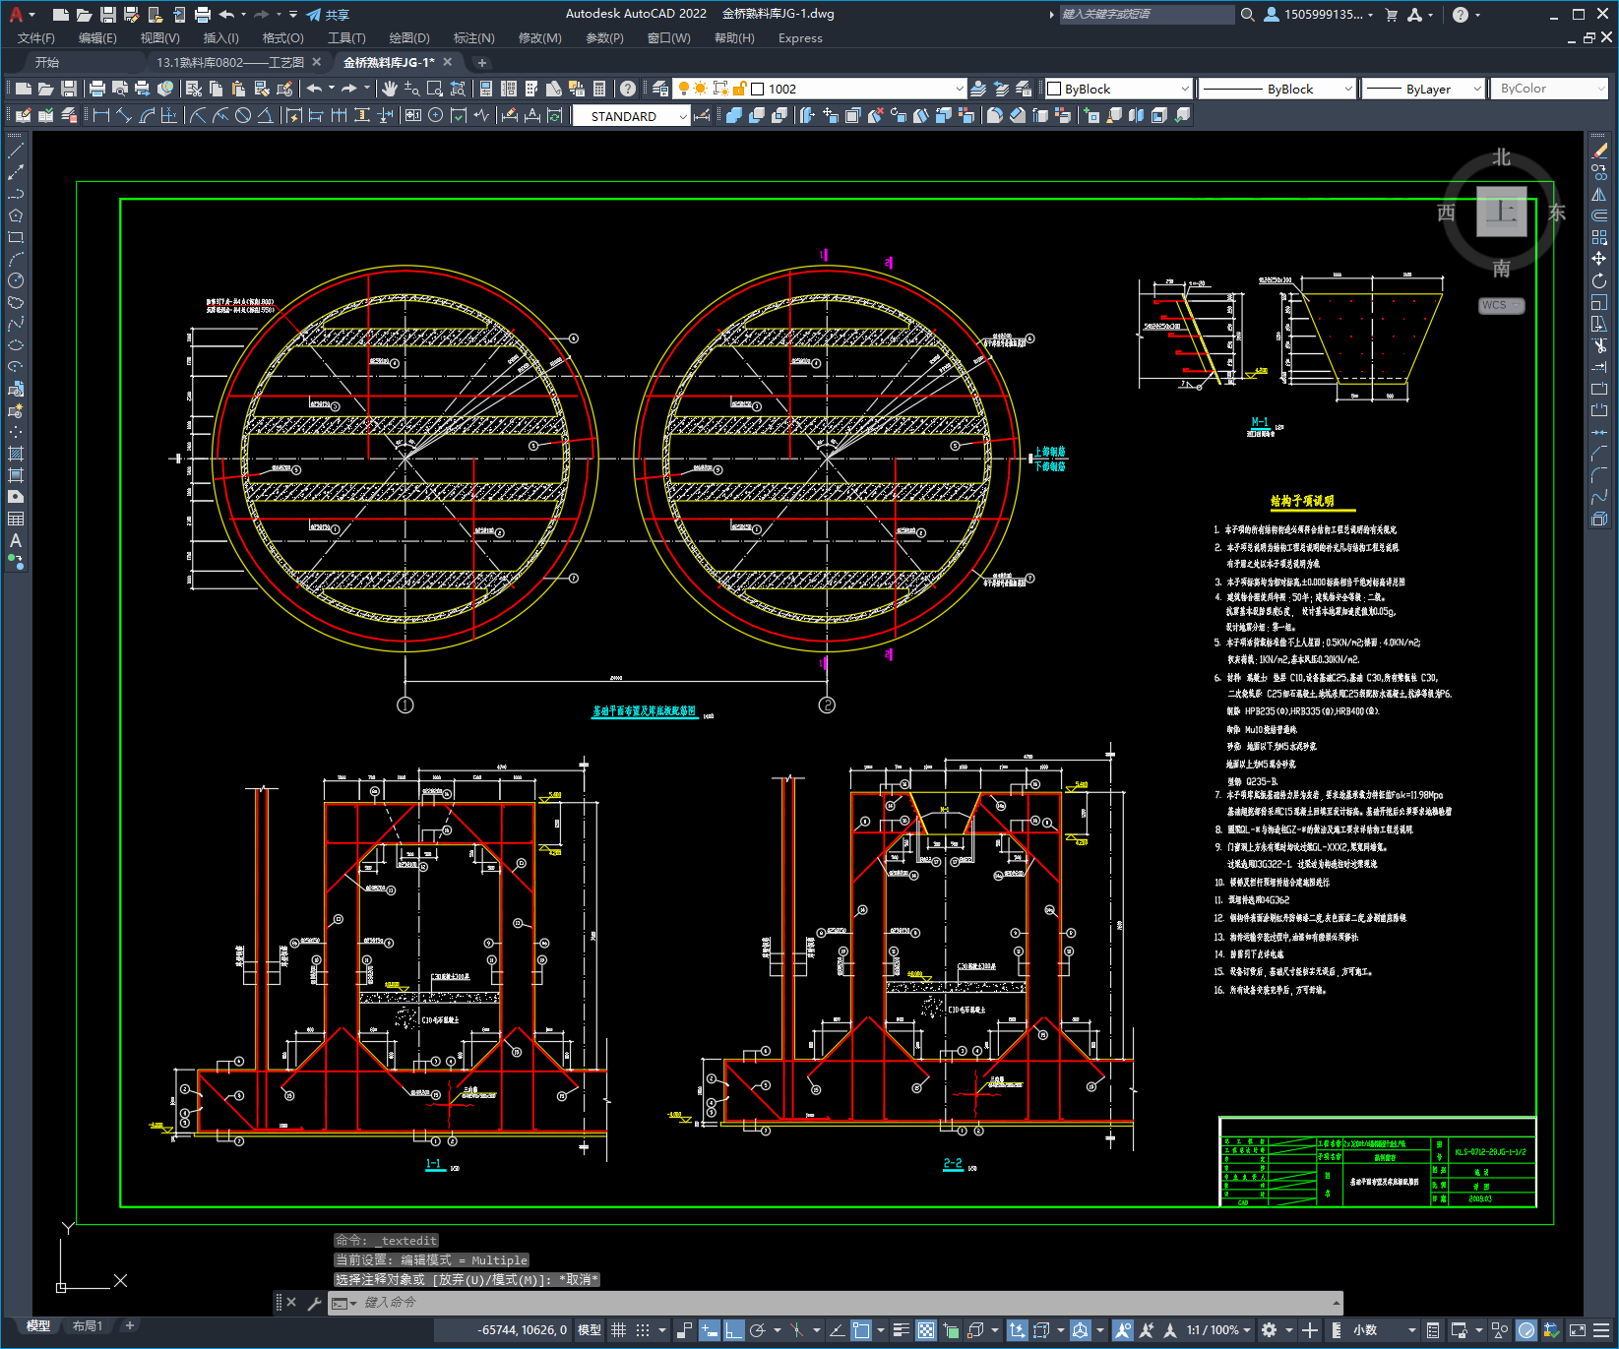Add a new drawing tab with plus button
This screenshot has height=1349, width=1619.
pyautogui.click(x=481, y=62)
